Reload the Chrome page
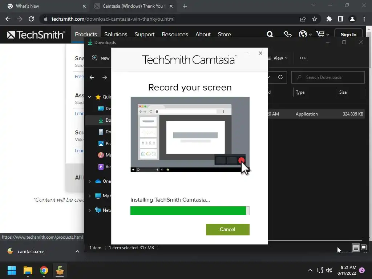 tap(31, 19)
